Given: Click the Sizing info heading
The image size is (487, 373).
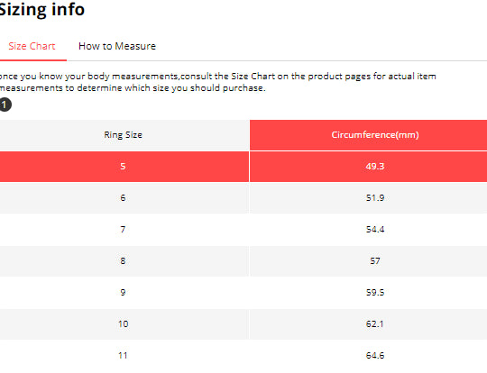Looking at the screenshot, I should pos(41,9).
